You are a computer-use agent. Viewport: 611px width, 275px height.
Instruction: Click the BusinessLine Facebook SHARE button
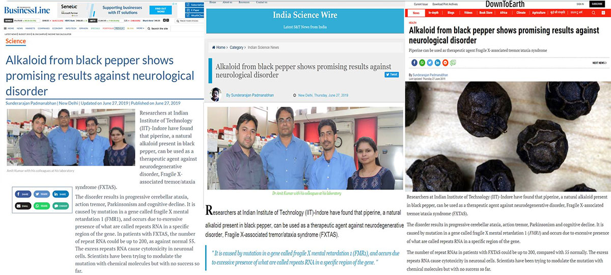tap(23, 194)
